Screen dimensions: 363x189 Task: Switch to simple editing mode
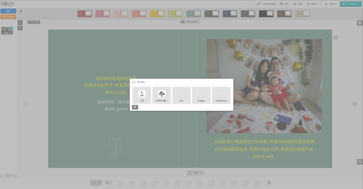coord(267,4)
